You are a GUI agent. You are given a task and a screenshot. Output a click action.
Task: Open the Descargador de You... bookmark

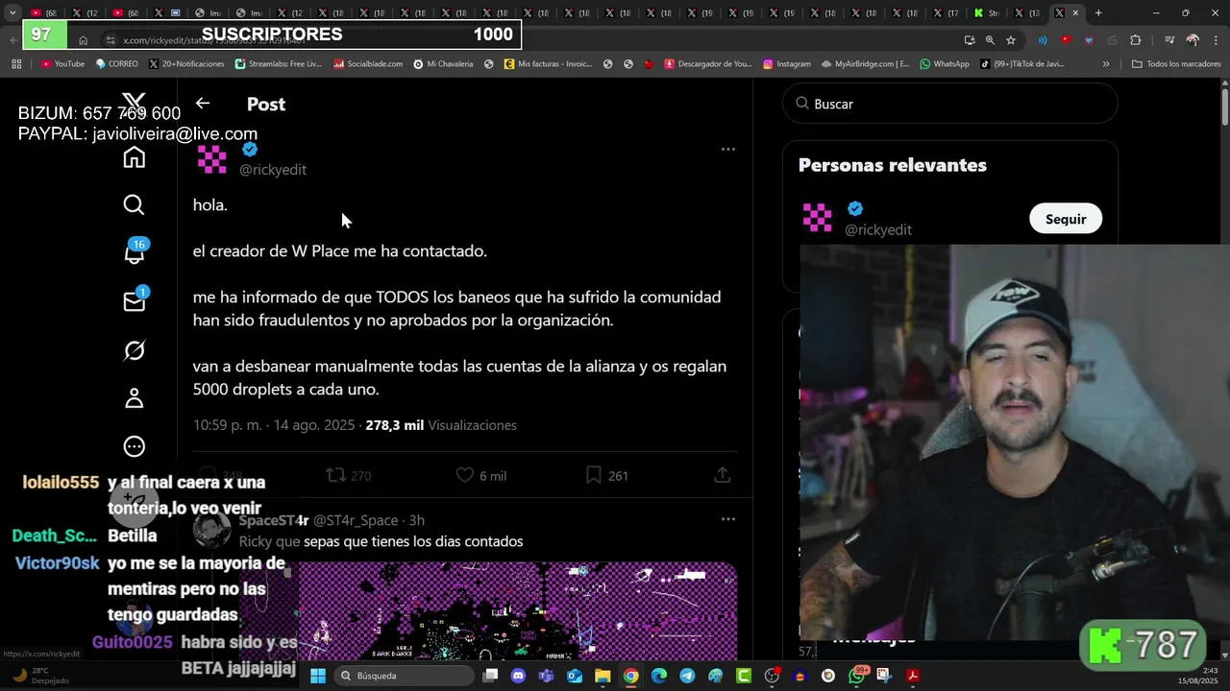click(707, 64)
